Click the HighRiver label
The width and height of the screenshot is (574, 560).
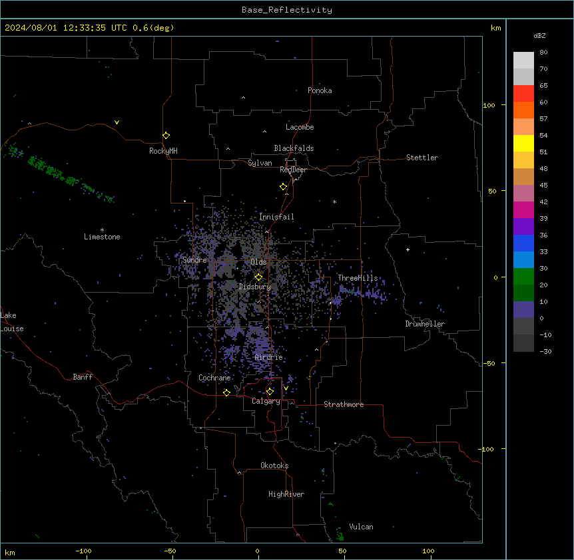pyautogui.click(x=286, y=494)
